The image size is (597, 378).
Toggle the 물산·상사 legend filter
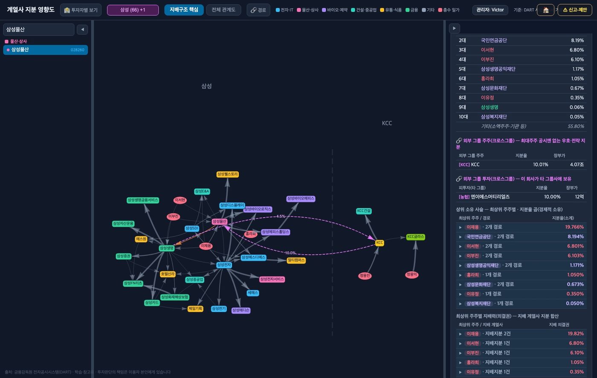click(x=307, y=10)
